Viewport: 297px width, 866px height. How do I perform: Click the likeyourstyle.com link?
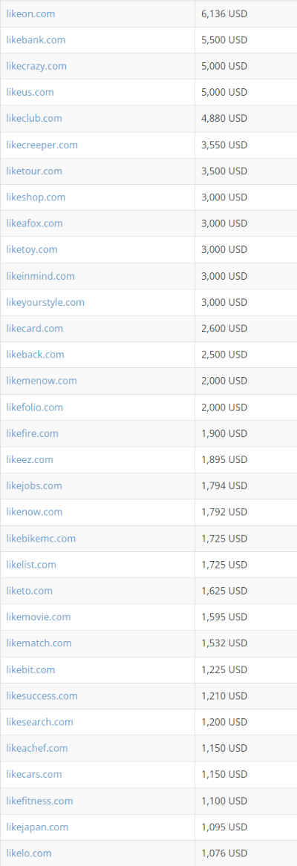click(x=45, y=303)
